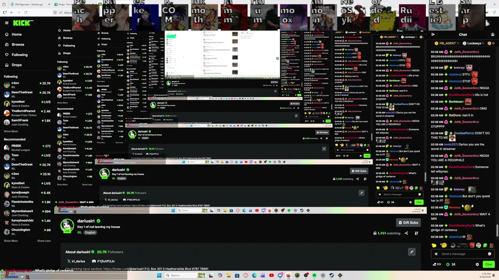Viewport: 499px width, 280px height.
Task: Collapse main sidebar Recommended list with Show Less
Action: point(44,241)
